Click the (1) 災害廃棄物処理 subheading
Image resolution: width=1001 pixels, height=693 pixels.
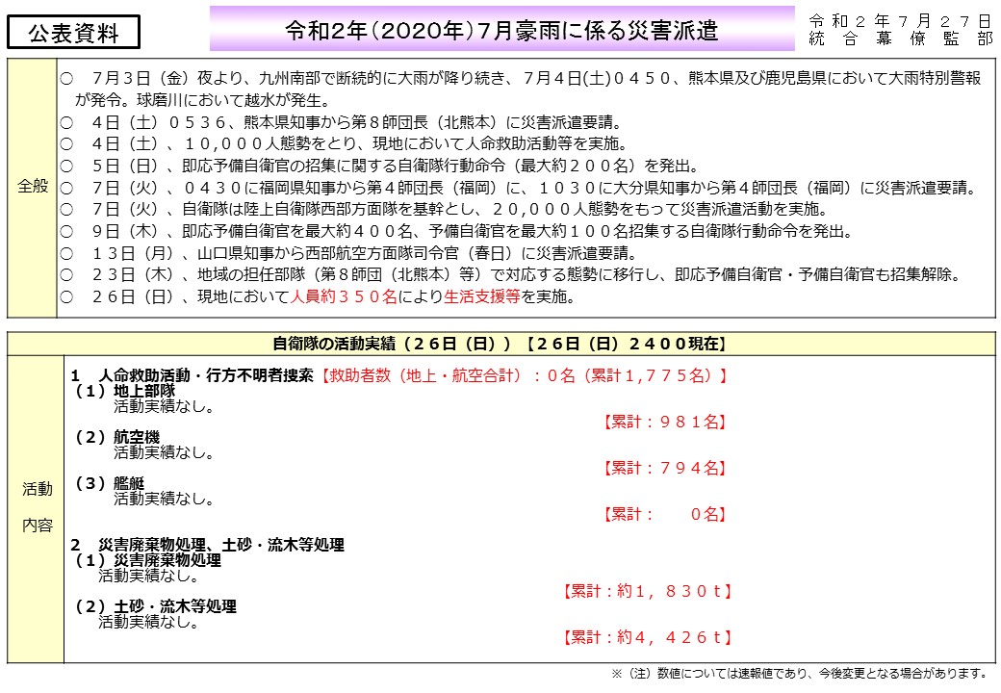148,560
